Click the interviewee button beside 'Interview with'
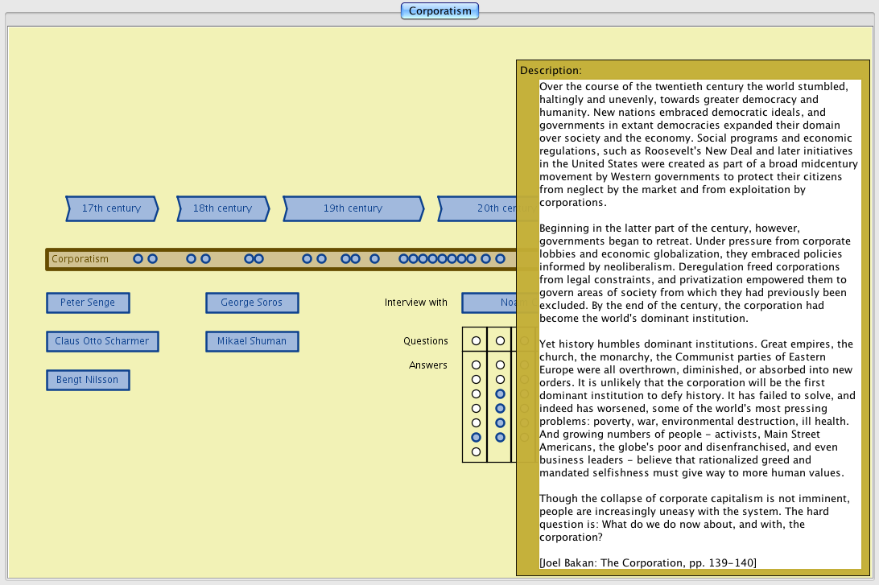 (x=489, y=303)
